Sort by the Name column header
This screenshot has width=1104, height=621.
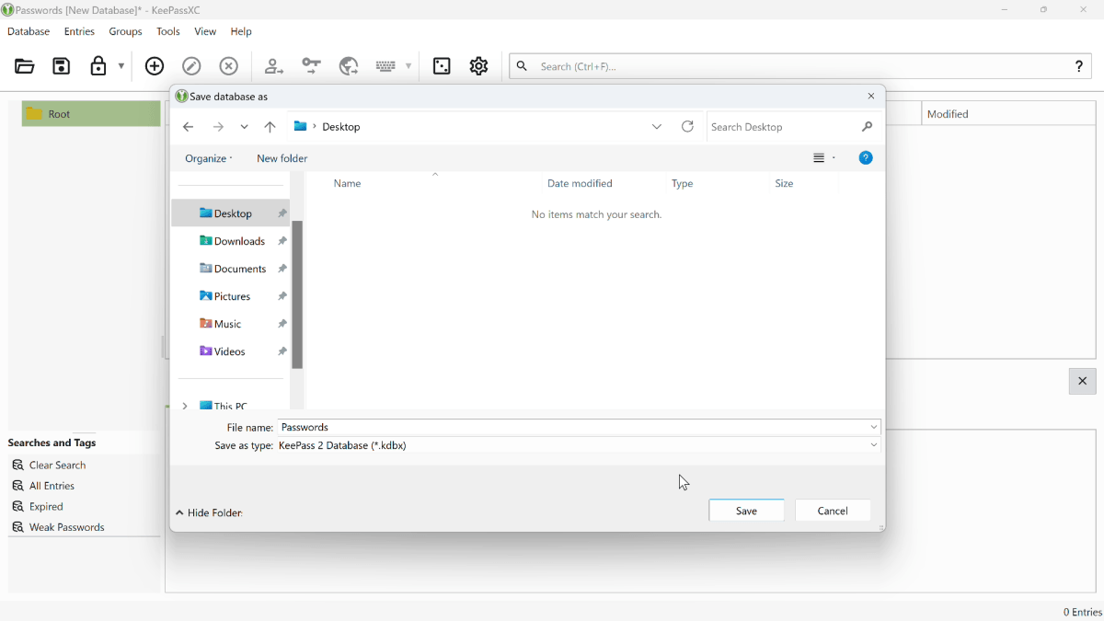point(348,184)
